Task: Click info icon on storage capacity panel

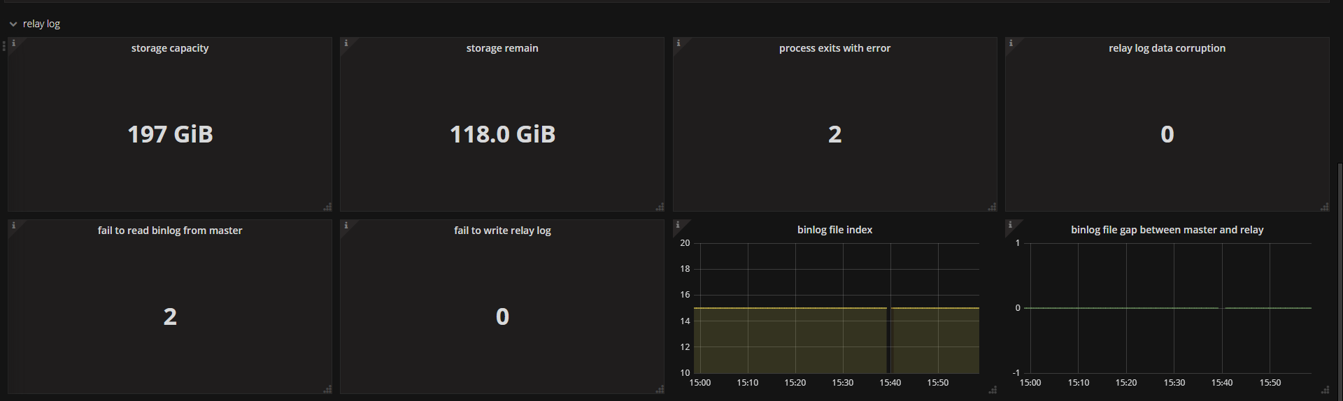Action: [x=13, y=43]
